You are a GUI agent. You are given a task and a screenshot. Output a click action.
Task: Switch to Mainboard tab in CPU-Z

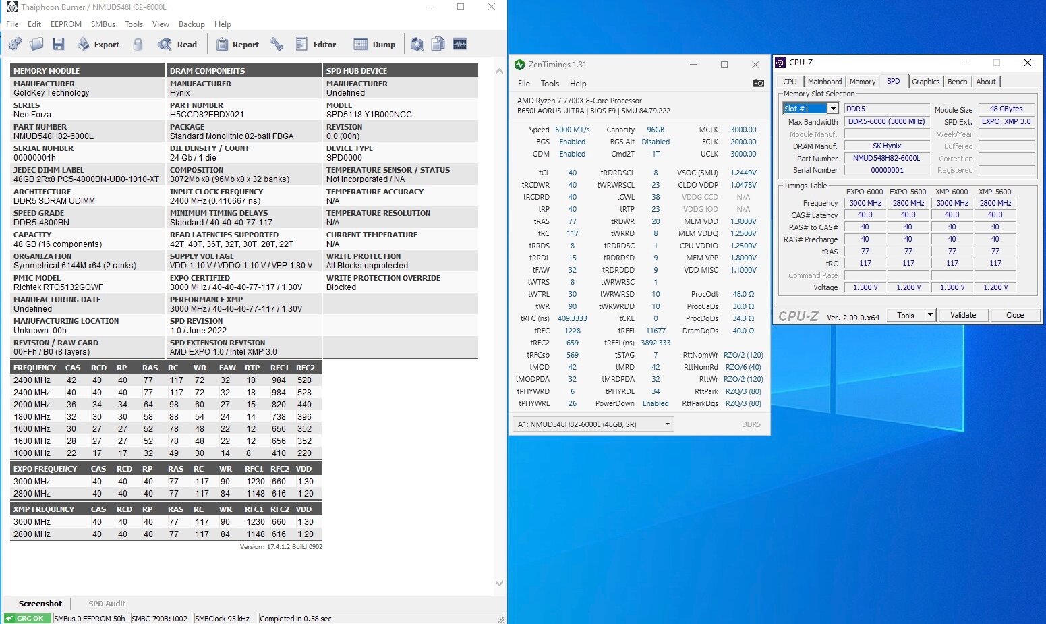(x=825, y=82)
